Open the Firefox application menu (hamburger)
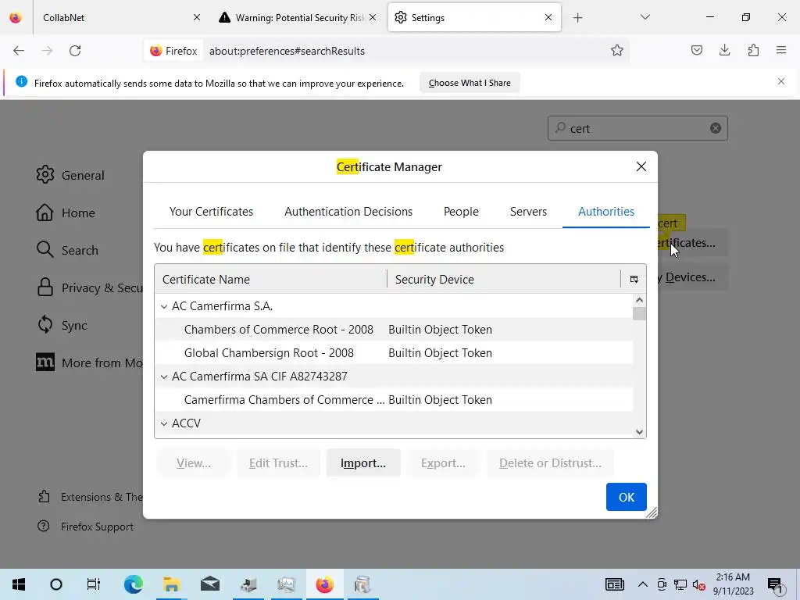Image resolution: width=800 pixels, height=600 pixels. click(781, 51)
